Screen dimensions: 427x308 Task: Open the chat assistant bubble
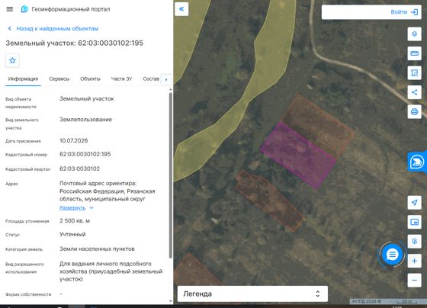[392, 255]
